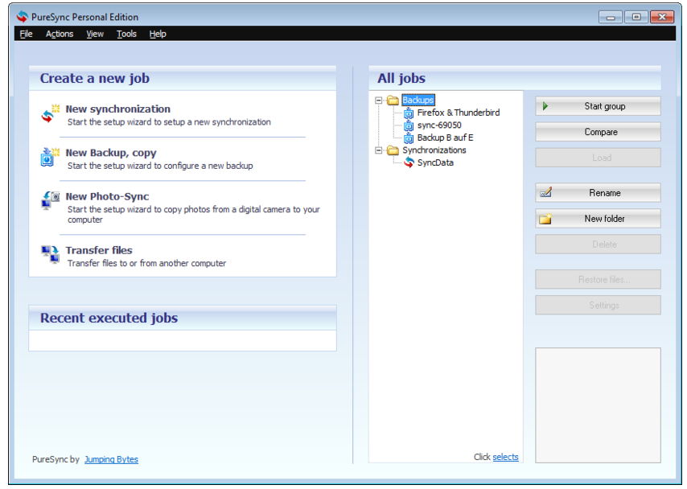
Task: Click the Photo-Sync description about digital camera
Action: click(194, 214)
